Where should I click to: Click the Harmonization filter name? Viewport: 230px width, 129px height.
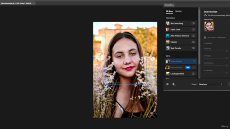[176, 67]
